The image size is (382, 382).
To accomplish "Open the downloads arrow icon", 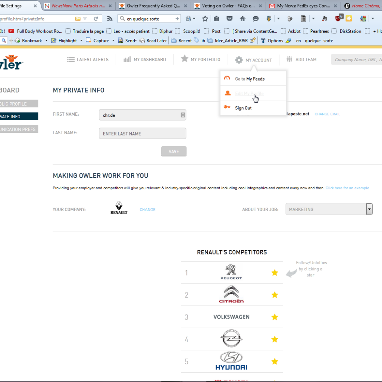I will click(269, 19).
